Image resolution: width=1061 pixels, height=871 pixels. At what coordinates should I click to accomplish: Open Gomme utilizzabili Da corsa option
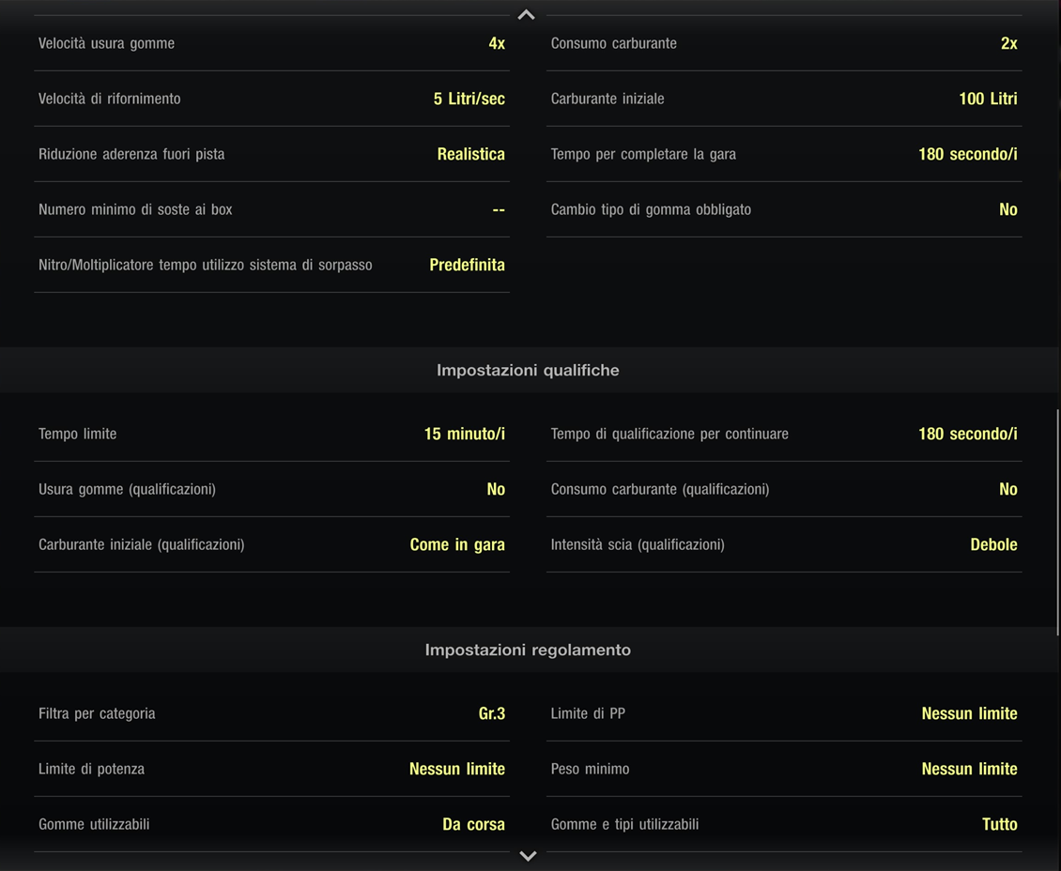click(x=271, y=824)
